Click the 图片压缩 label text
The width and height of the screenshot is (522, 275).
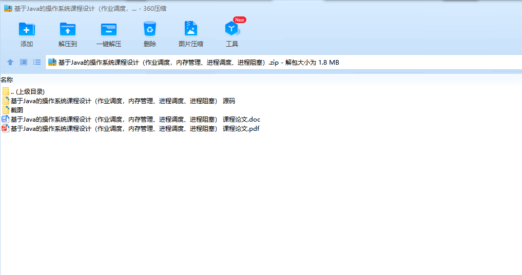point(191,44)
